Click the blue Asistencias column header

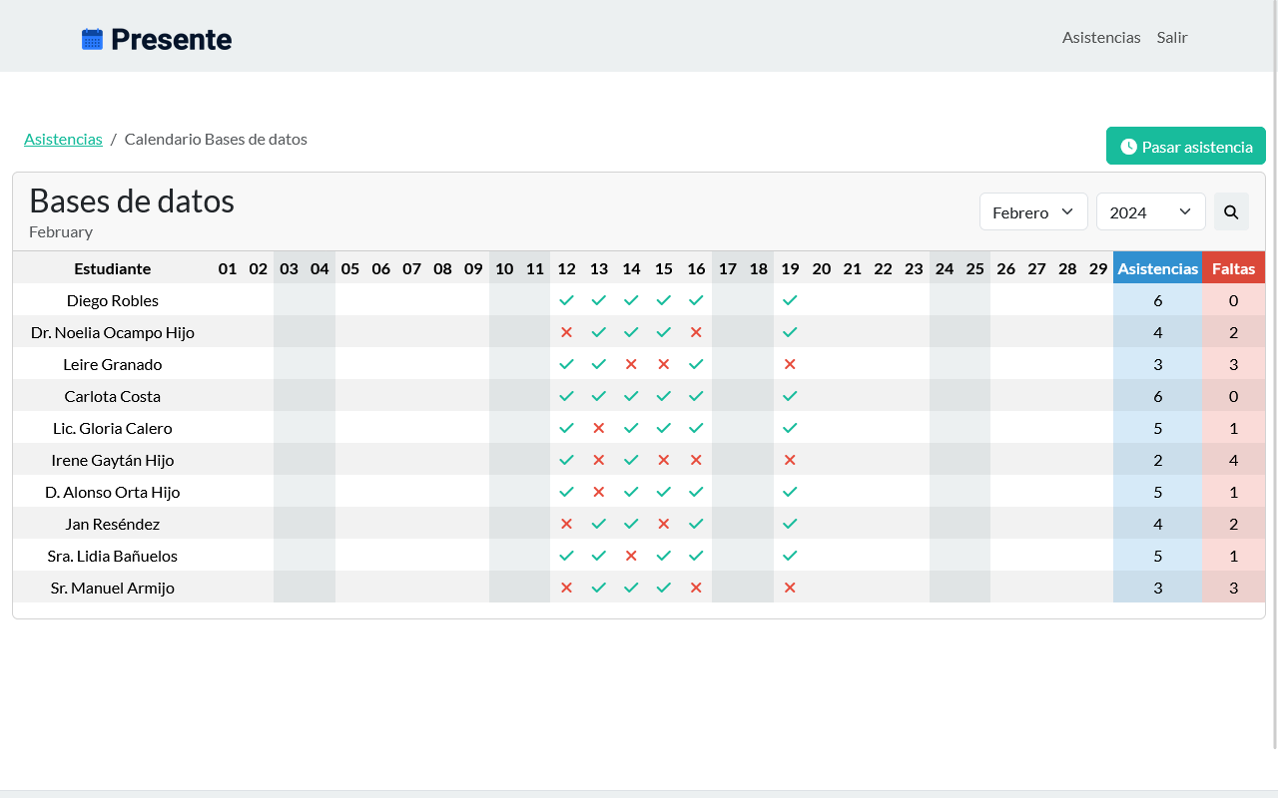[x=1157, y=268]
